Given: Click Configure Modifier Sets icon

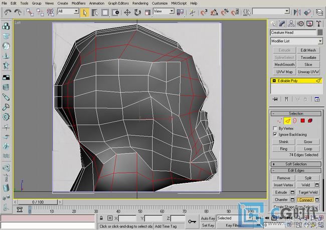Looking at the screenshot, I should (317, 99).
